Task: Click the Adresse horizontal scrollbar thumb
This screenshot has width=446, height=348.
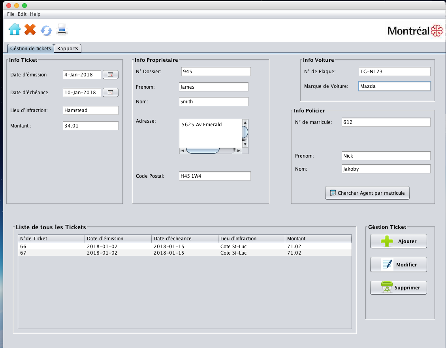Action: pos(203,150)
